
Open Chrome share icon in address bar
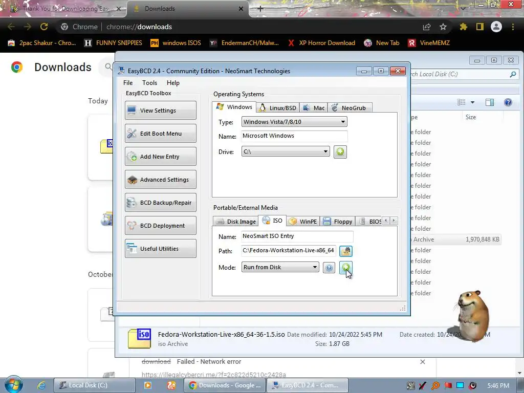(x=427, y=27)
